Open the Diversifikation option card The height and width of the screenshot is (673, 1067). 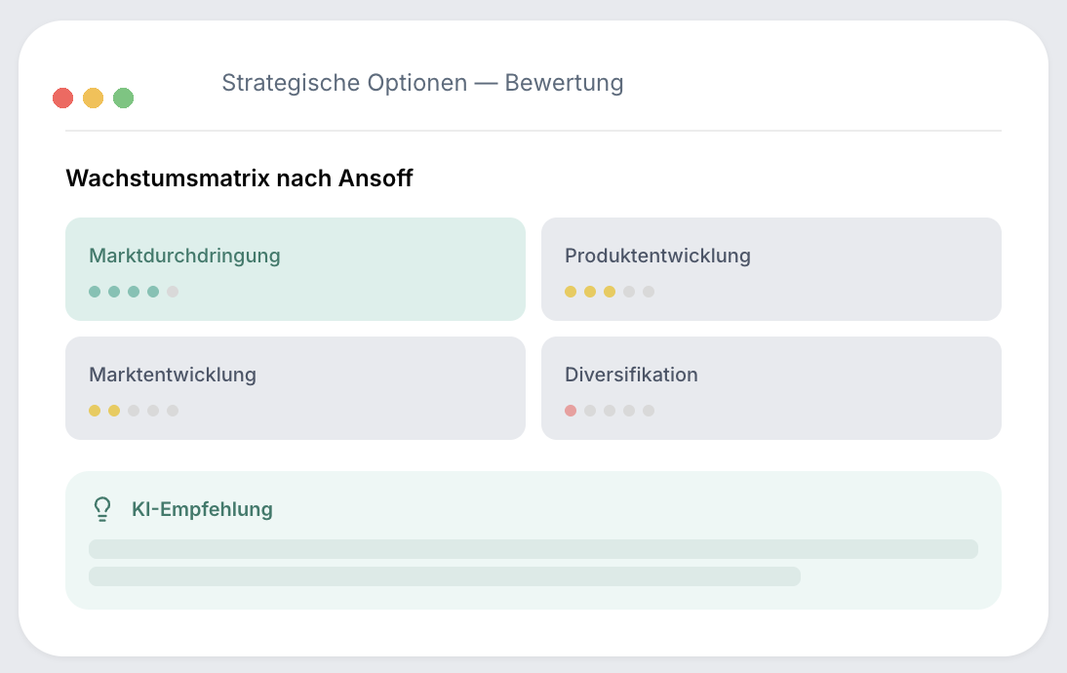[x=771, y=388]
